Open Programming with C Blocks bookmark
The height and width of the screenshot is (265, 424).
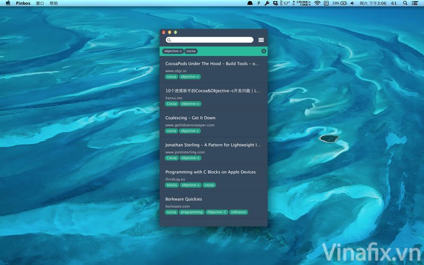point(210,172)
